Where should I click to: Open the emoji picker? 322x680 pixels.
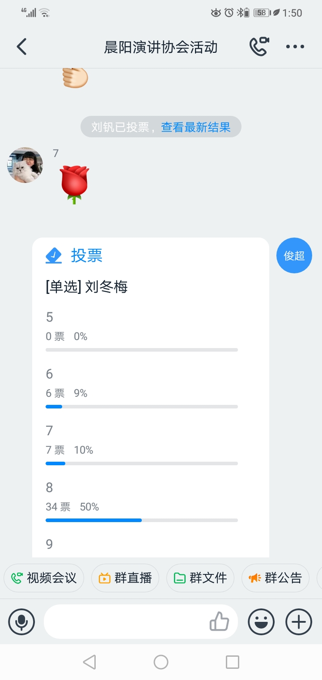[261, 622]
